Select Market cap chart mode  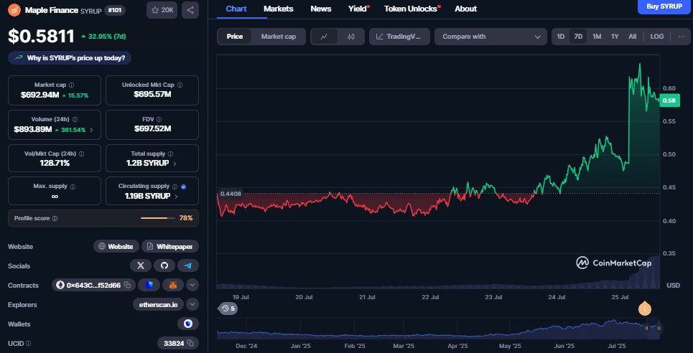tap(279, 37)
